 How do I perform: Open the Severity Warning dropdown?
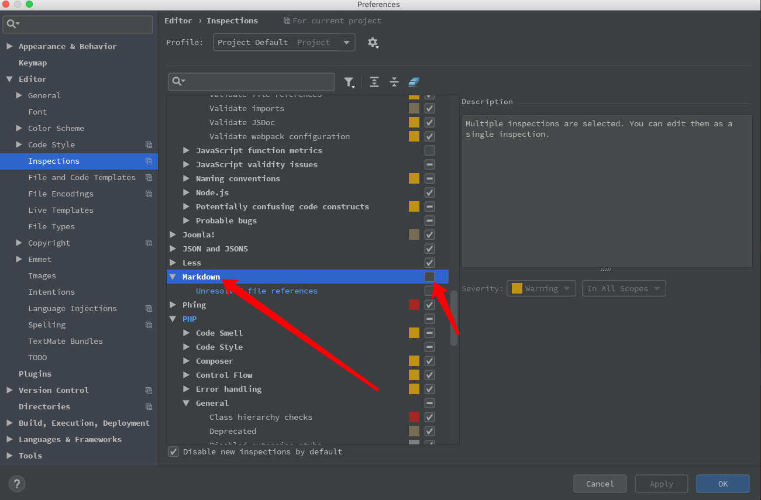pos(541,288)
